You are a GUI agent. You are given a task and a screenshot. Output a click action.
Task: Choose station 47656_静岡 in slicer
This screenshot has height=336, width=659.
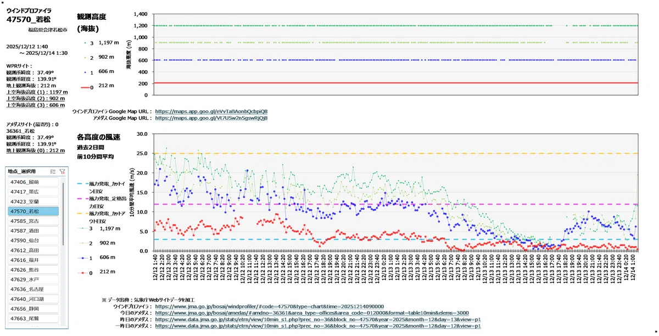click(x=33, y=309)
